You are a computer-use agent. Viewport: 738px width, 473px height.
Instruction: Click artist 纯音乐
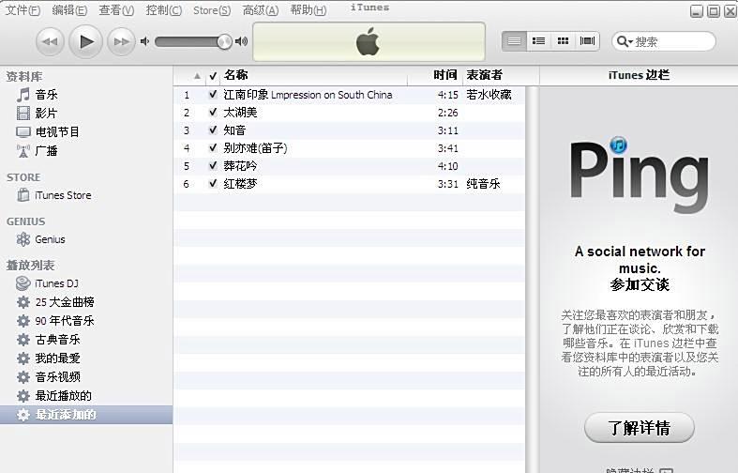[x=483, y=184]
